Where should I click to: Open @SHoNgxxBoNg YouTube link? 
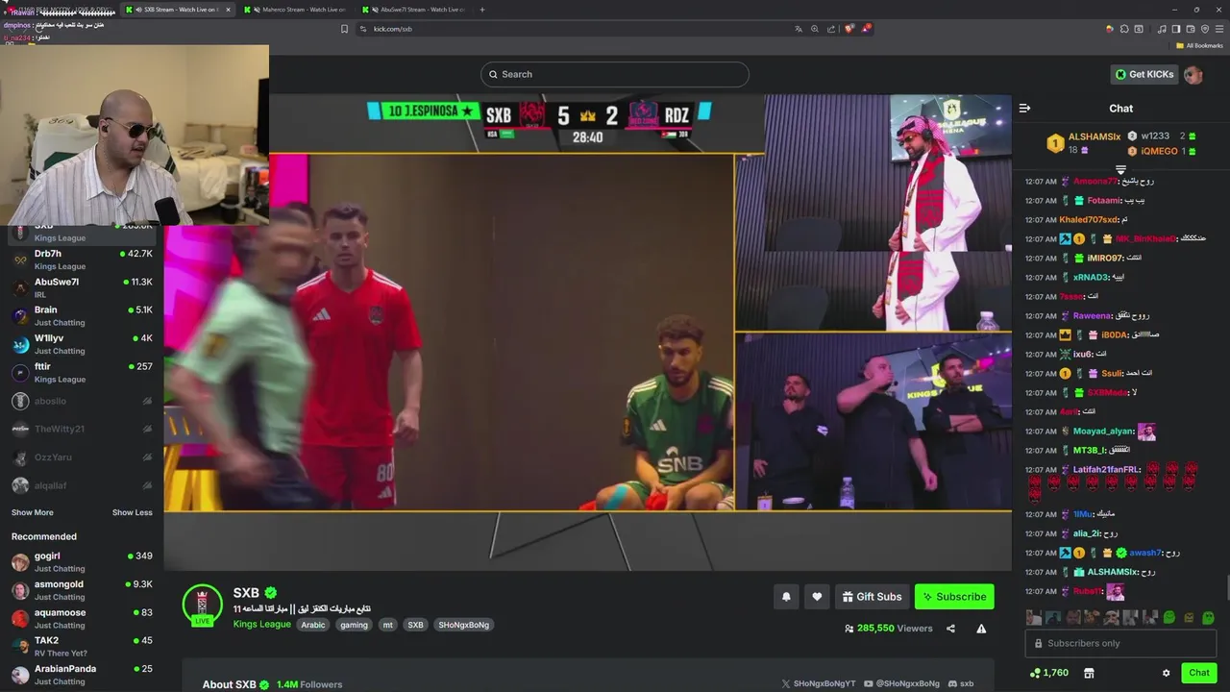pyautogui.click(x=902, y=684)
